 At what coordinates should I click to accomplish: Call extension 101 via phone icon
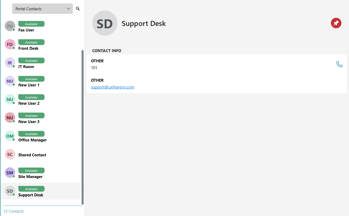(x=340, y=64)
